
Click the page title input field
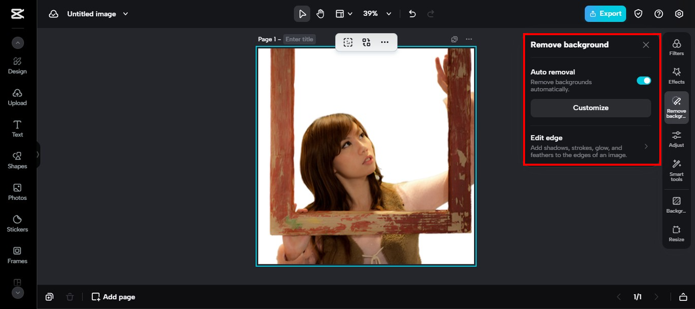point(299,39)
